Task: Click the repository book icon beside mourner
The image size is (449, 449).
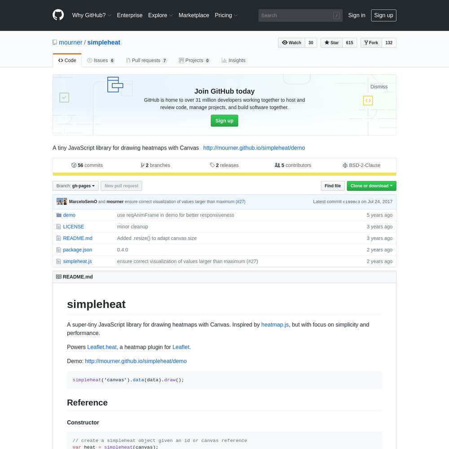Action: coord(55,42)
